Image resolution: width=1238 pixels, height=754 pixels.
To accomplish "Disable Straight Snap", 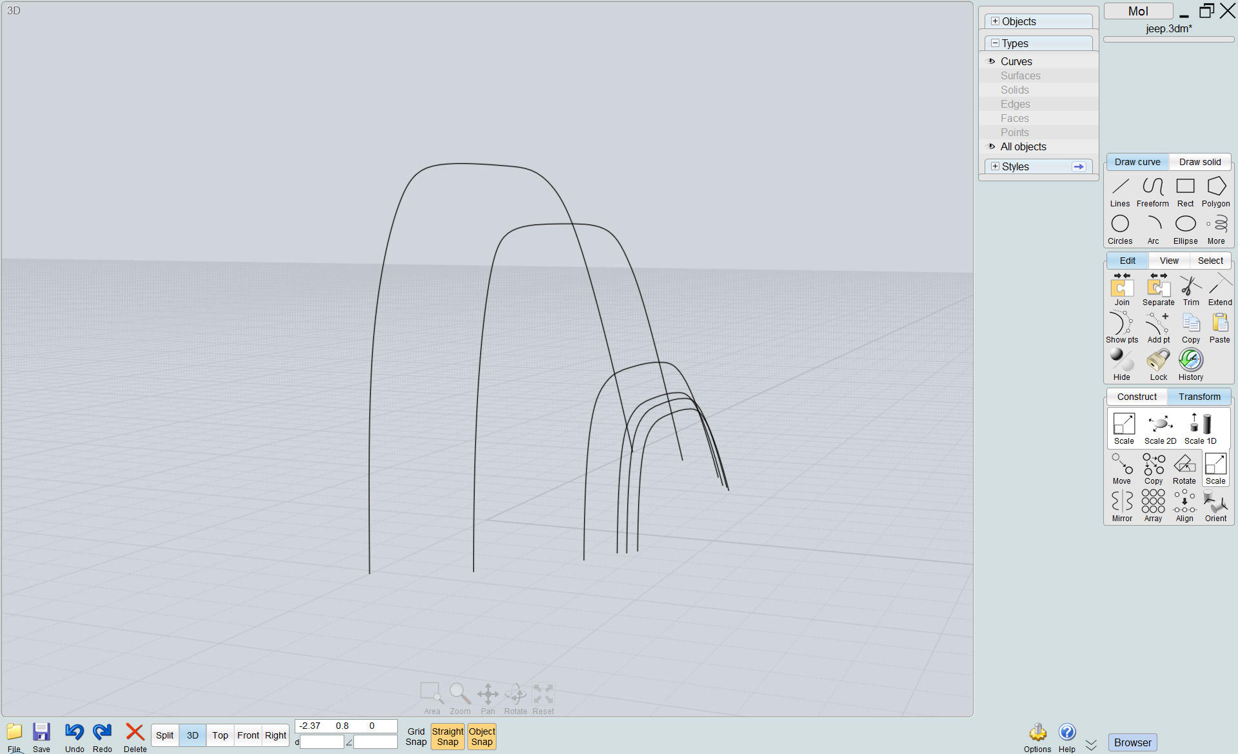I will tap(447, 736).
